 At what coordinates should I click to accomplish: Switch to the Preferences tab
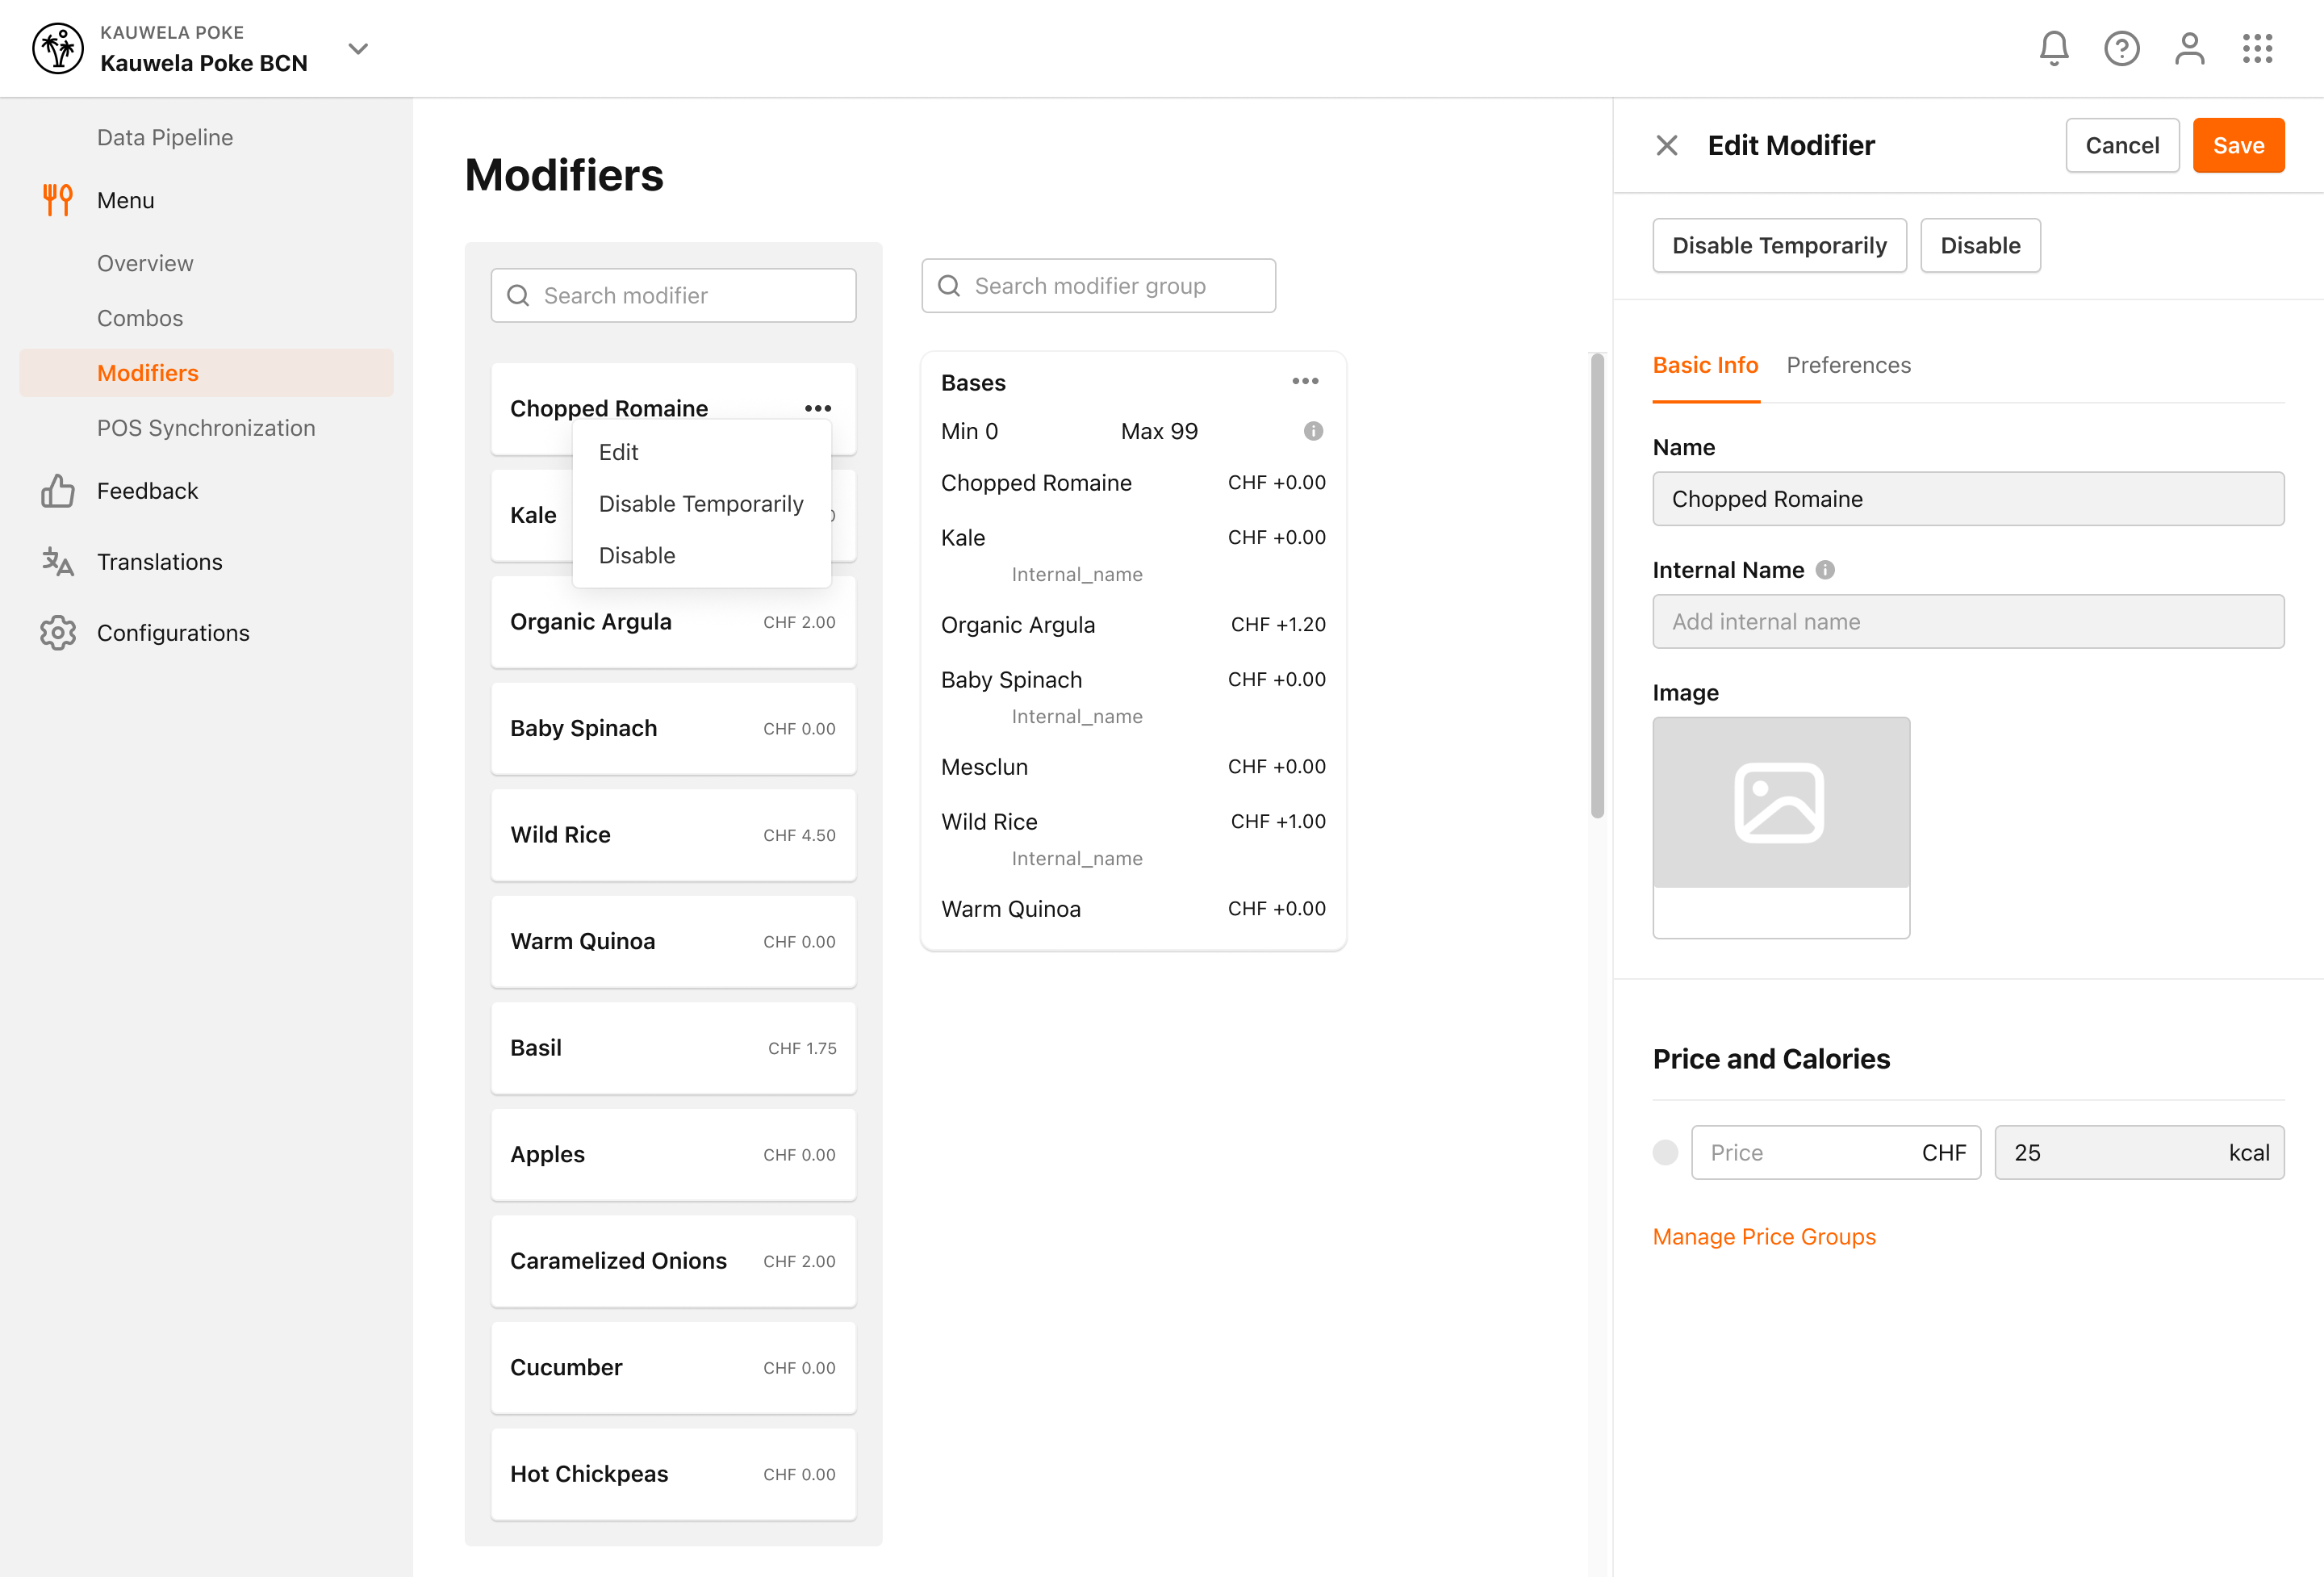(x=1847, y=364)
